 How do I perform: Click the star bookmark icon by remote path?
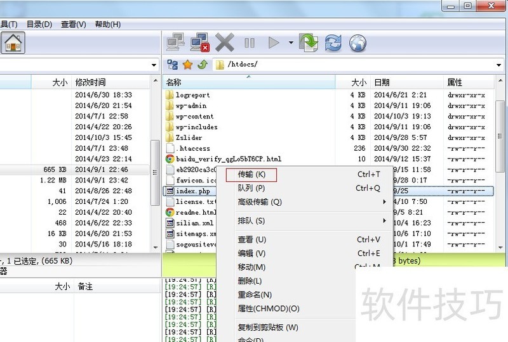(187, 65)
